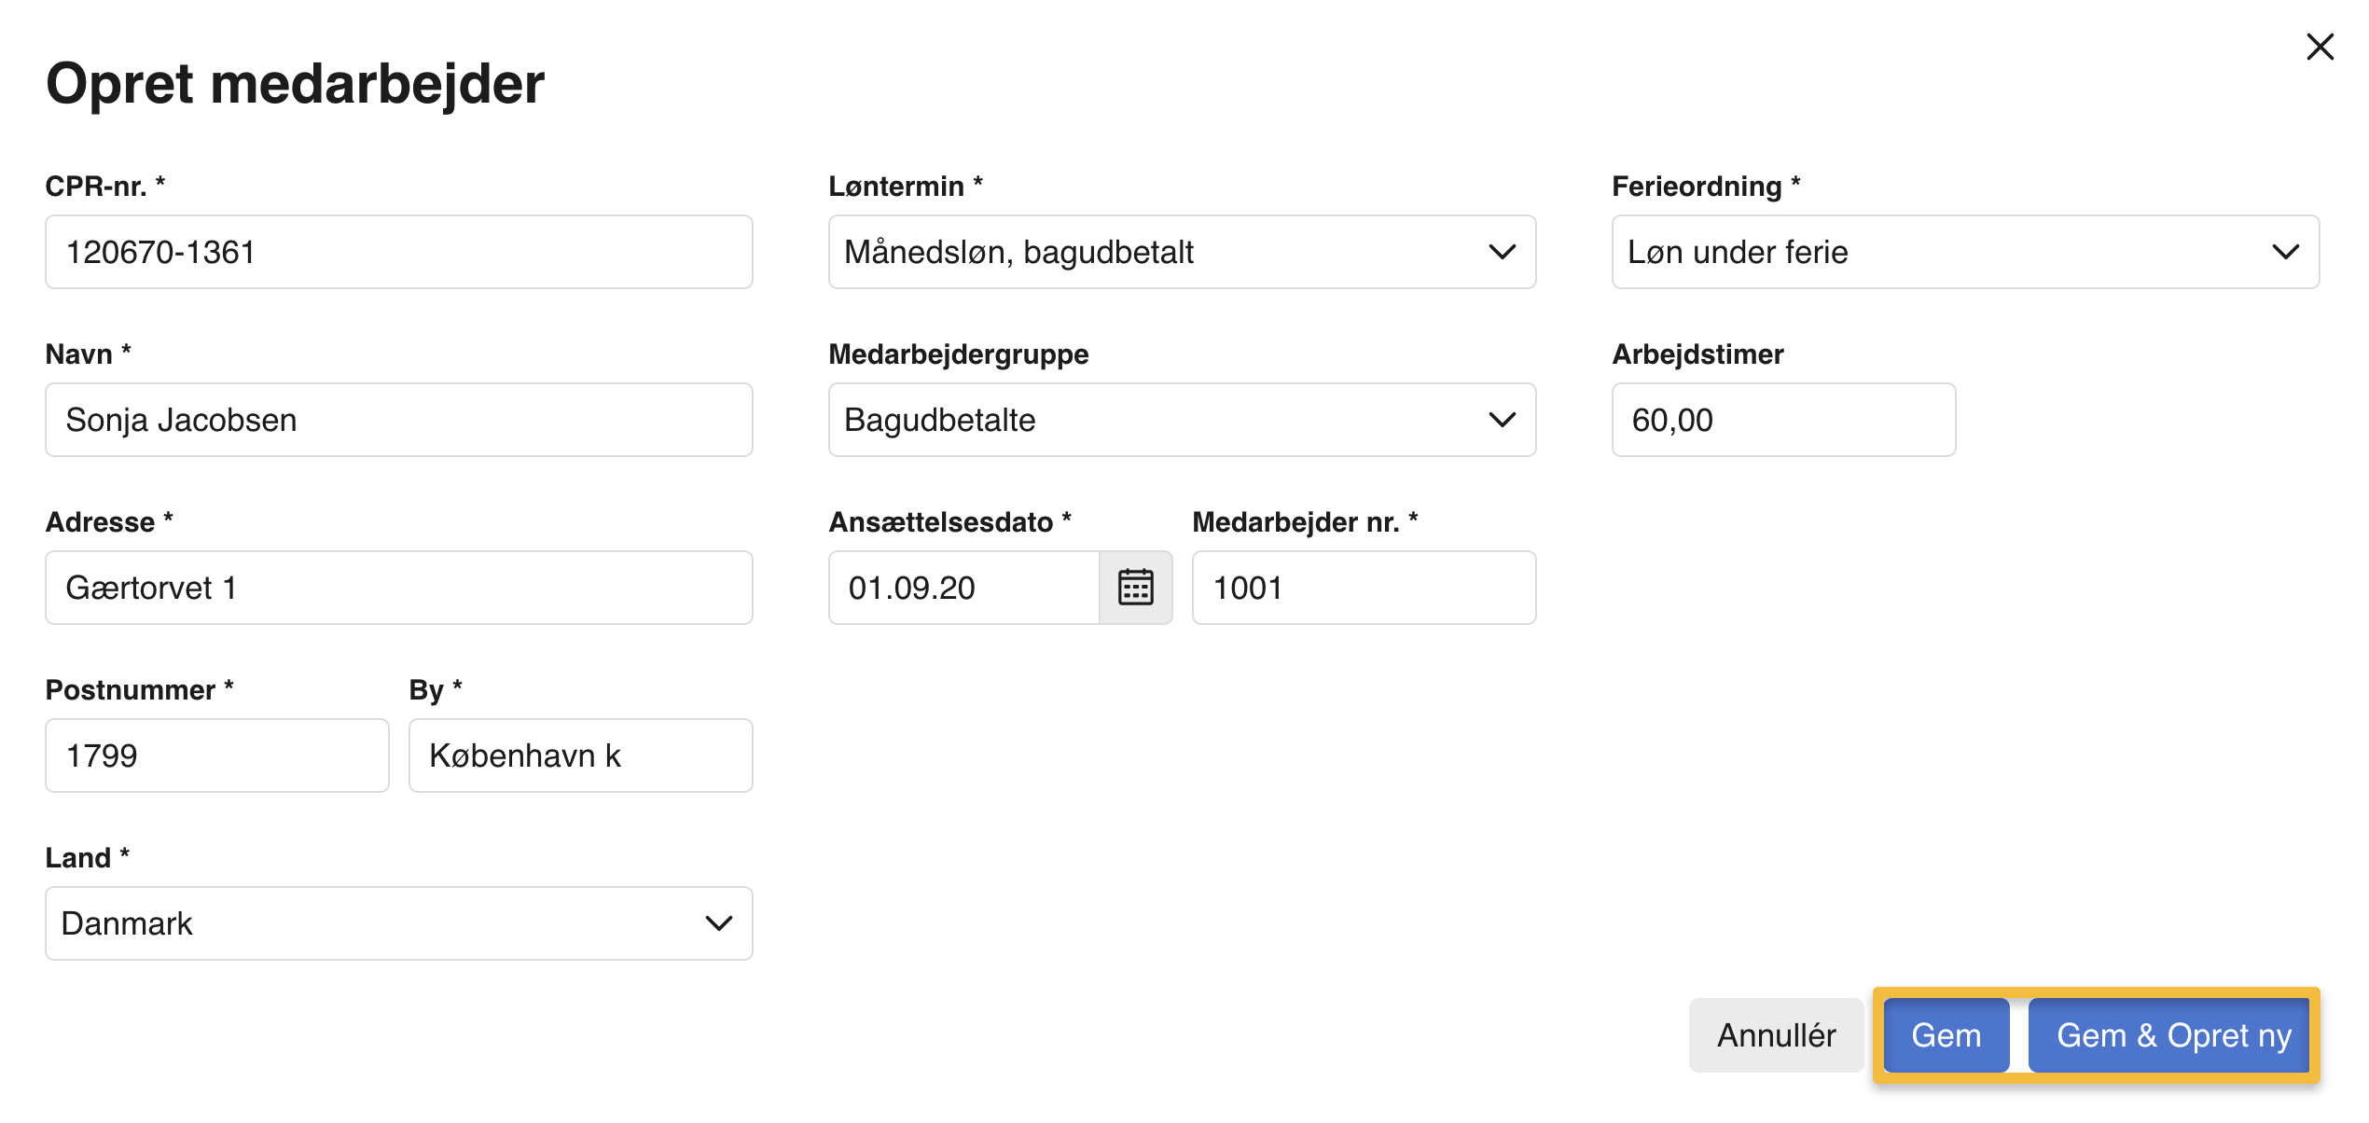Focus the Postnummer field
Viewport: 2369px width, 1123px height.
(216, 756)
